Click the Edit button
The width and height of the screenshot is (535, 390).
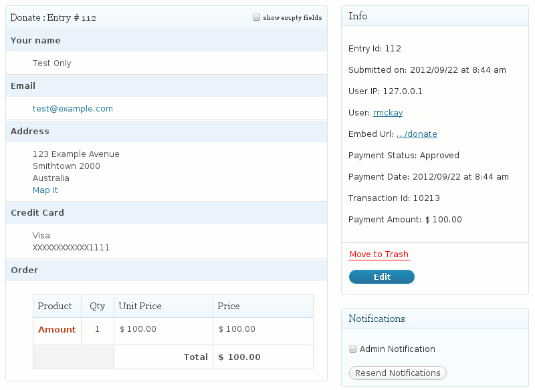click(x=382, y=276)
